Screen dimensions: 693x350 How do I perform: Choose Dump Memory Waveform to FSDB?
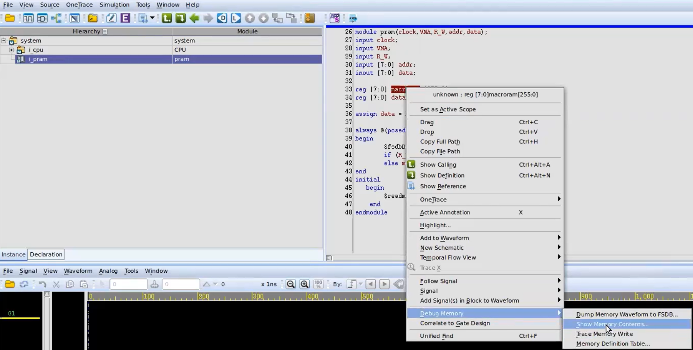[x=627, y=314]
